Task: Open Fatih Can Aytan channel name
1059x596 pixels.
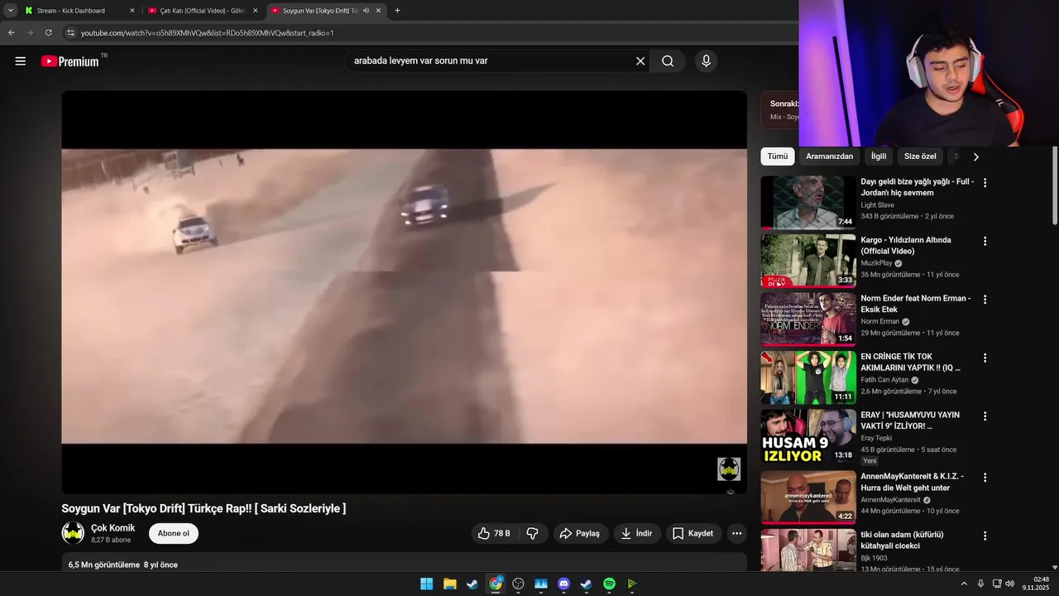Action: click(884, 380)
